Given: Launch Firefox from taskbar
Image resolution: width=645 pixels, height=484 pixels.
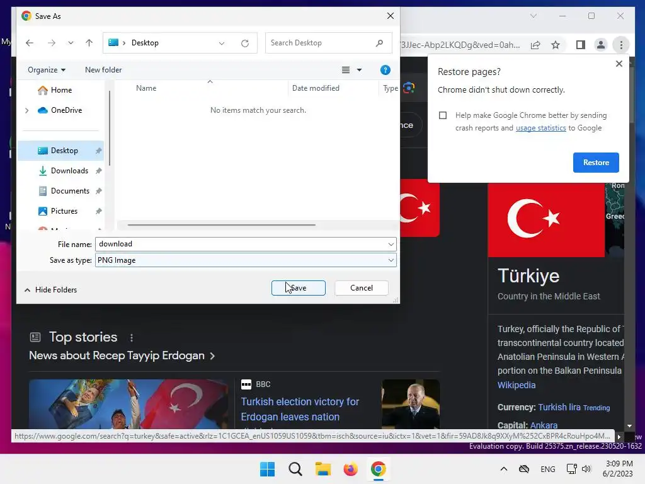Looking at the screenshot, I should pos(350,469).
